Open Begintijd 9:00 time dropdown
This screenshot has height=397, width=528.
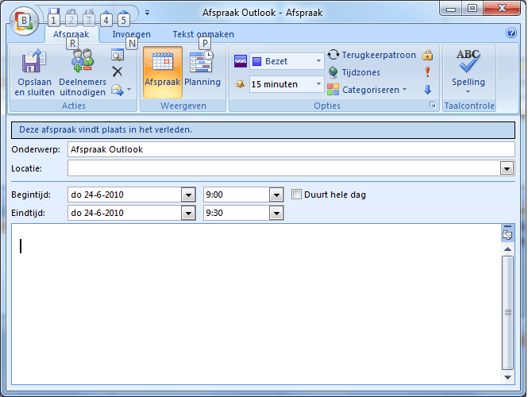(276, 195)
